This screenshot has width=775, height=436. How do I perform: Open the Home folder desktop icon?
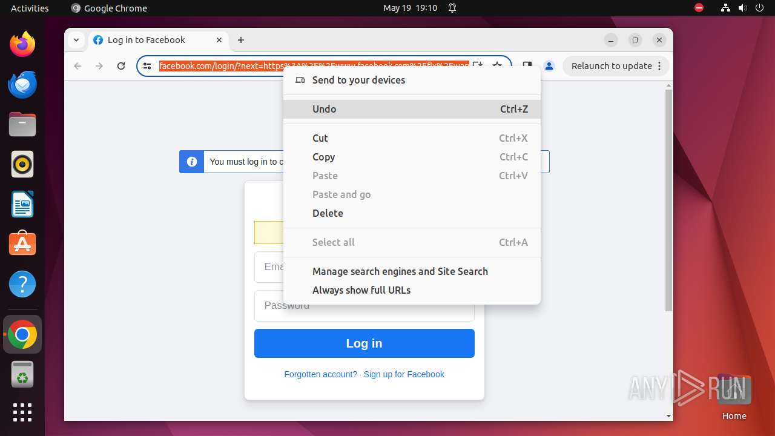[734, 397]
